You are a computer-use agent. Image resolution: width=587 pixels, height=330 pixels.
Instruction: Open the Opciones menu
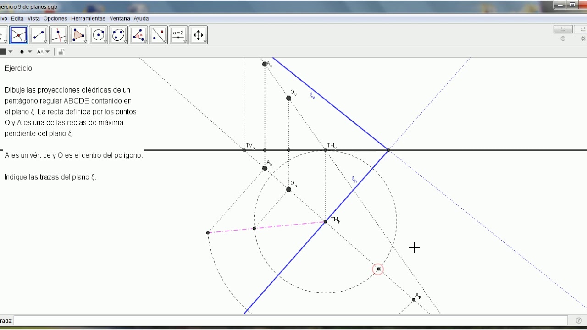click(55, 19)
